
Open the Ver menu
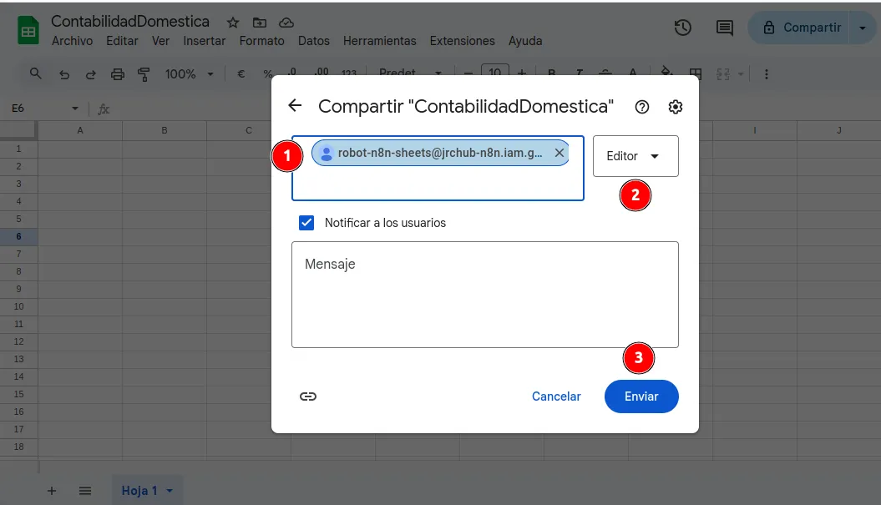[160, 41]
